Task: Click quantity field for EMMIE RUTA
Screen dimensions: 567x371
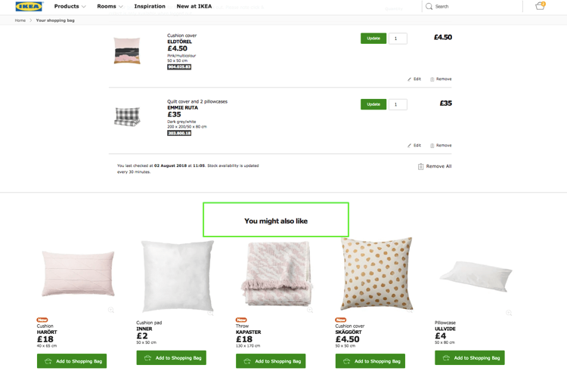Action: tap(398, 104)
